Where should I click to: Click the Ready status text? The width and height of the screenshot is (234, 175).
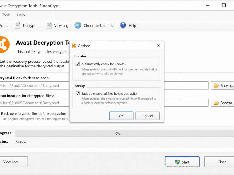20,141
